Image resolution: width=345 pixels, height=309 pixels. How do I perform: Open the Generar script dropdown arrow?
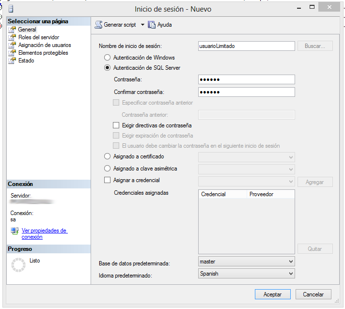[142, 25]
